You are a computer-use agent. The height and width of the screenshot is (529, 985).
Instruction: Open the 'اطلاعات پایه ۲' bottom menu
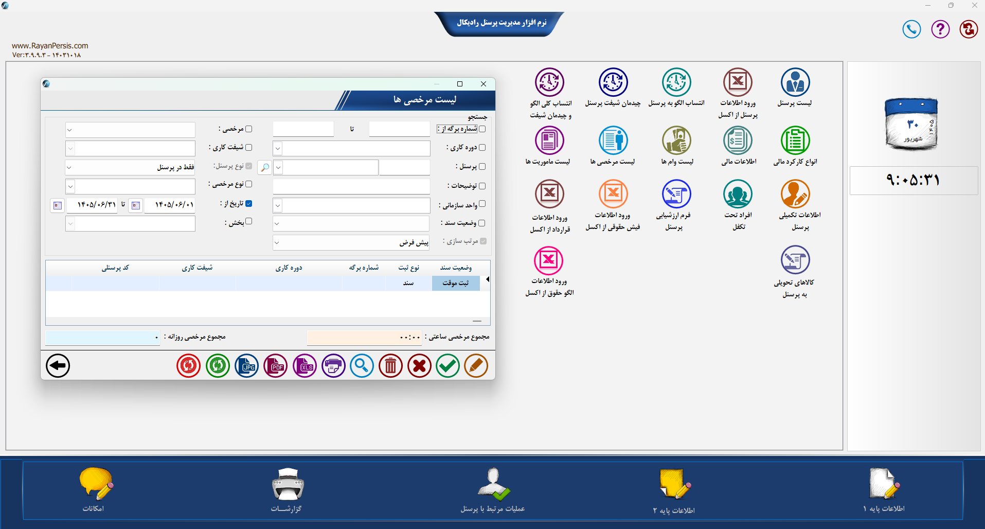point(674,490)
